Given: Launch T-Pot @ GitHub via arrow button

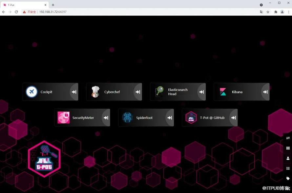Looking at the screenshot, I should tap(234, 118).
